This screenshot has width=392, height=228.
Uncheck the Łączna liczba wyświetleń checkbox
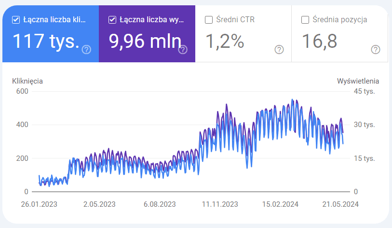click(112, 20)
